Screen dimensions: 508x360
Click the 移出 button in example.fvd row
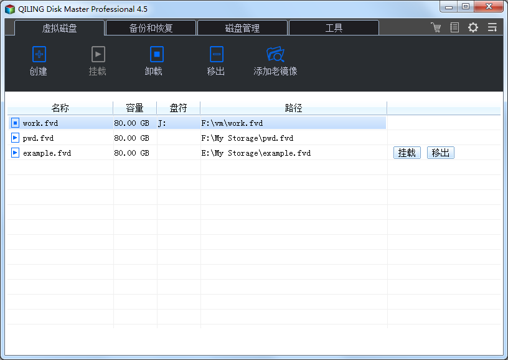pyautogui.click(x=441, y=153)
